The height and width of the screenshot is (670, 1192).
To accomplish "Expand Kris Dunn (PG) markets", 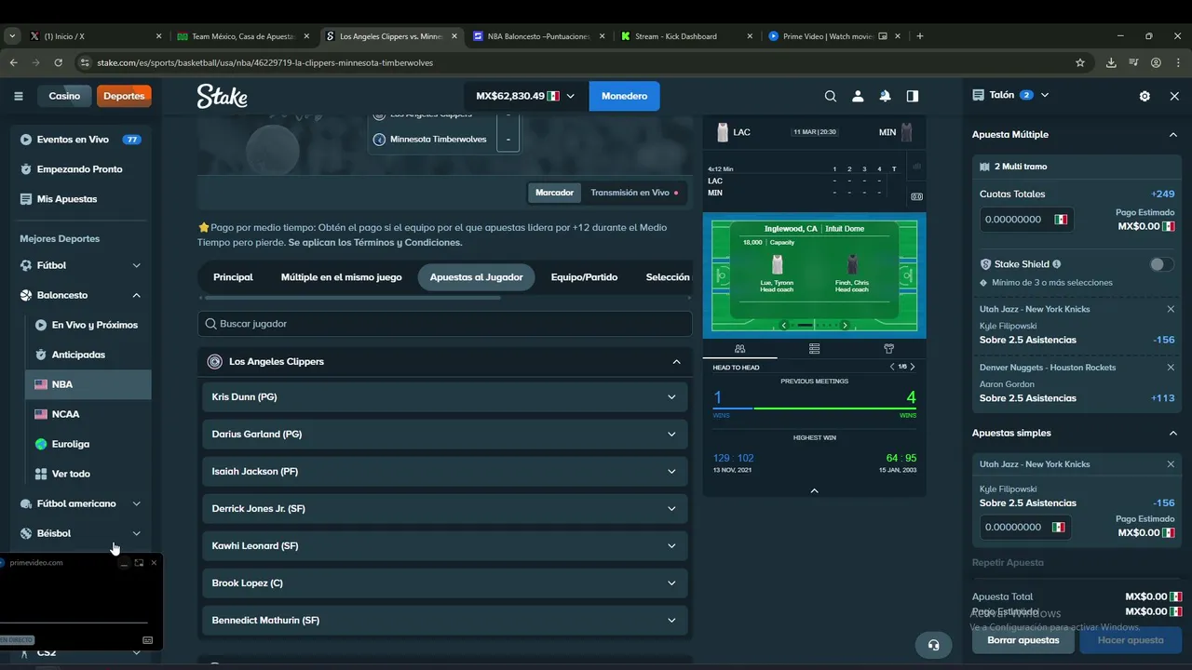I will pos(445,397).
